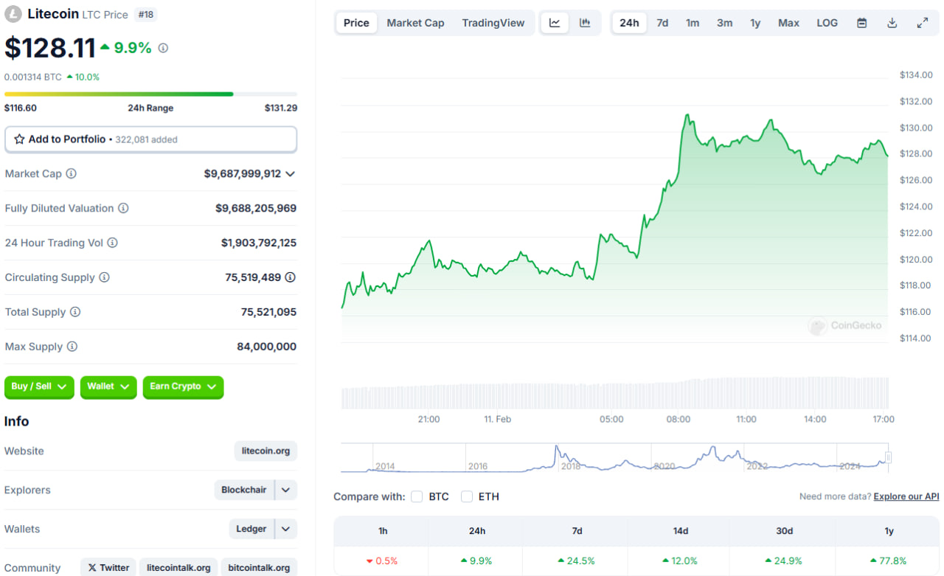The width and height of the screenshot is (944, 576).
Task: Click the Explore our API link
Action: [906, 497]
